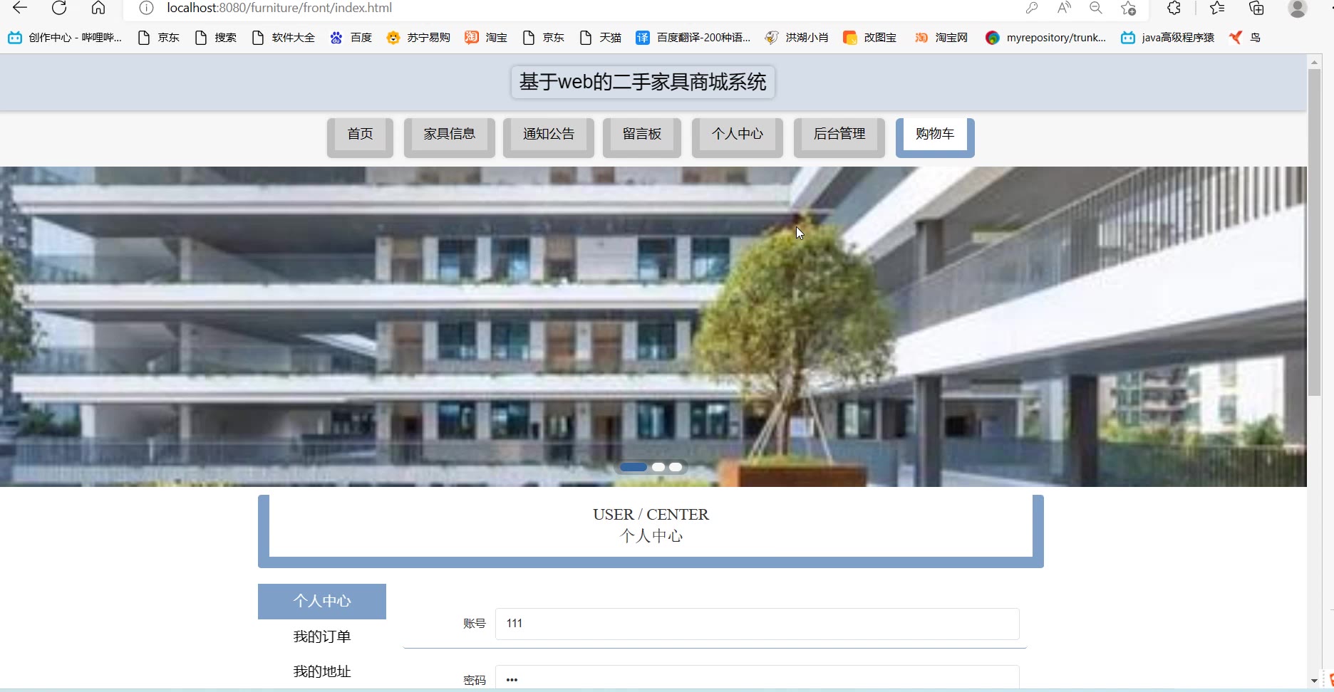Click the 密码 input field
The width and height of the screenshot is (1334, 692).
click(x=757, y=678)
